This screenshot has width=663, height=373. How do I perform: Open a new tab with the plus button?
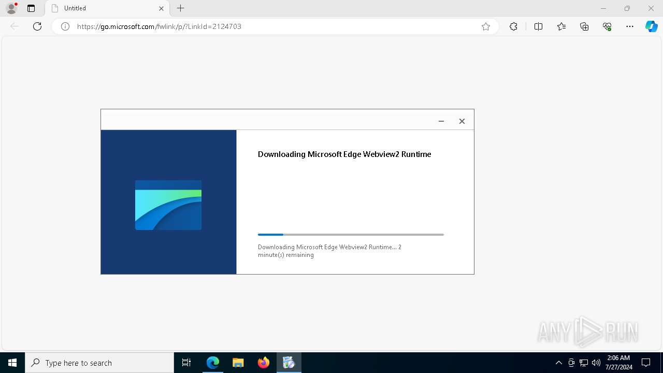[180, 8]
